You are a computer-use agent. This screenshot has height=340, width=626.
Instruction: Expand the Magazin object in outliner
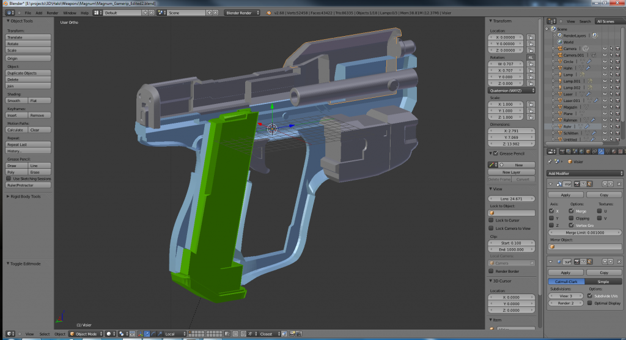553,107
